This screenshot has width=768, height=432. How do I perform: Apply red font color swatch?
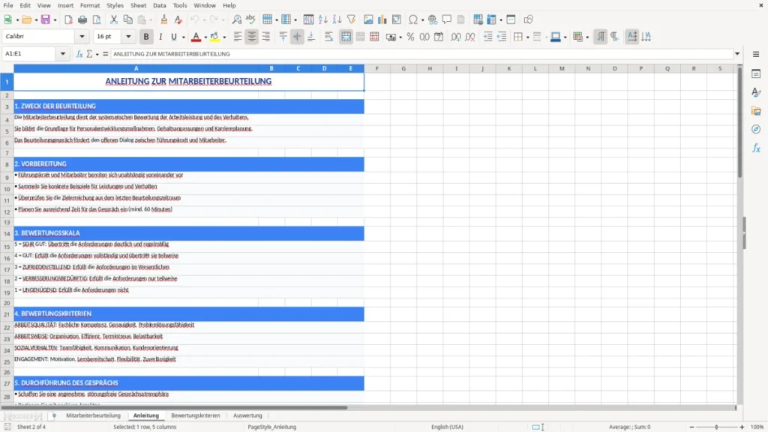(x=196, y=37)
